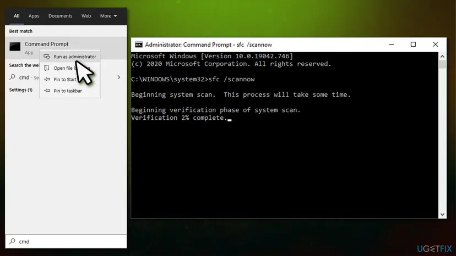The height and width of the screenshot is (256, 456).
Task: Maximize the Command Prompt window
Action: (413, 44)
